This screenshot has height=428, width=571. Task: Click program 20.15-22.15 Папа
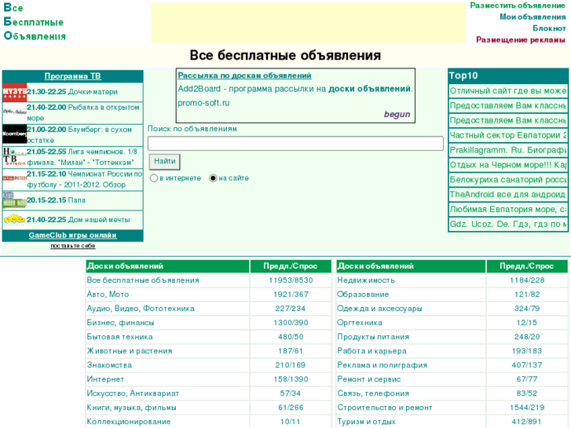pyautogui.click(x=56, y=200)
